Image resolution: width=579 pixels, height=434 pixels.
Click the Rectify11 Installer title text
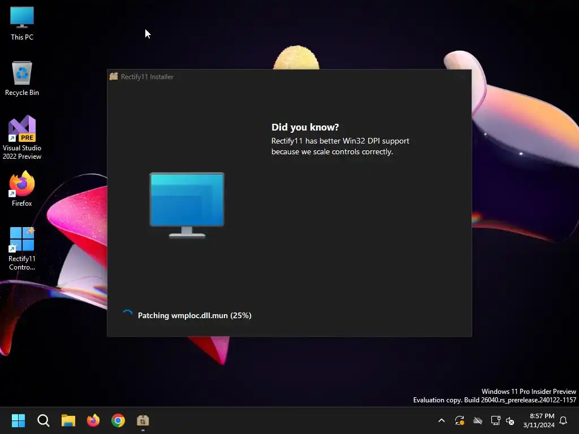pyautogui.click(x=147, y=77)
